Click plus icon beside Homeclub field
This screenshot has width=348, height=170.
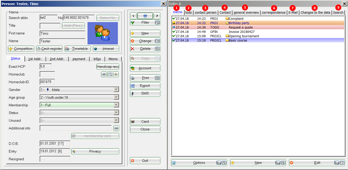pos(116,74)
